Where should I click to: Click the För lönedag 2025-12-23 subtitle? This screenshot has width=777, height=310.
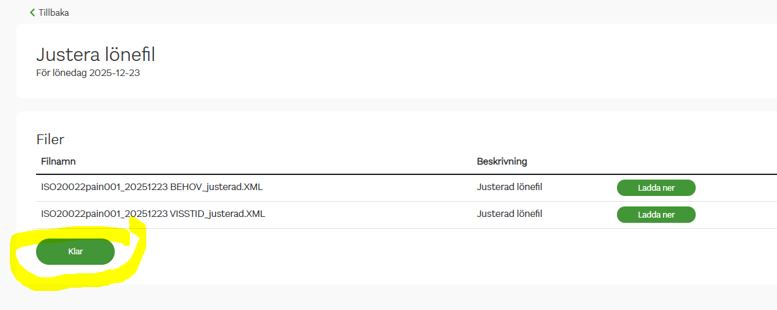click(x=88, y=73)
